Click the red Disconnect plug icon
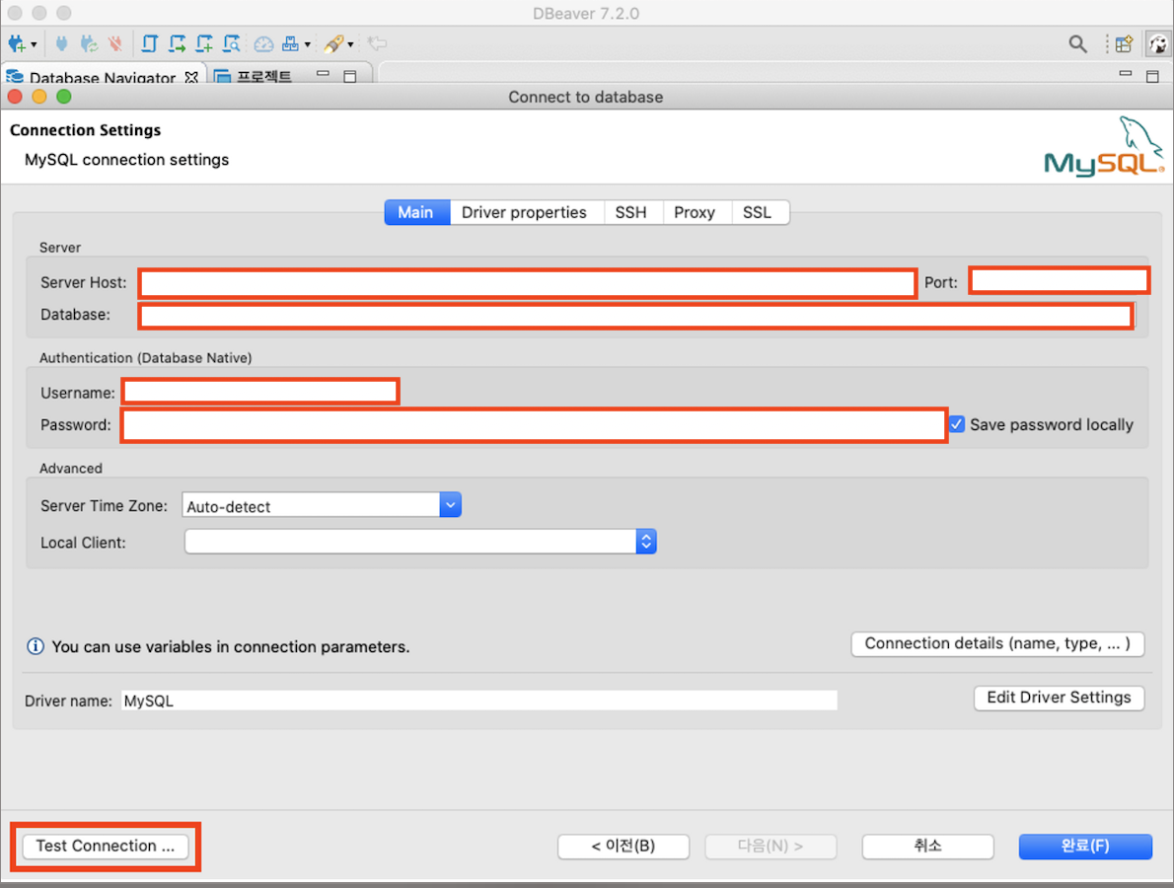This screenshot has width=1174, height=888. tap(115, 43)
